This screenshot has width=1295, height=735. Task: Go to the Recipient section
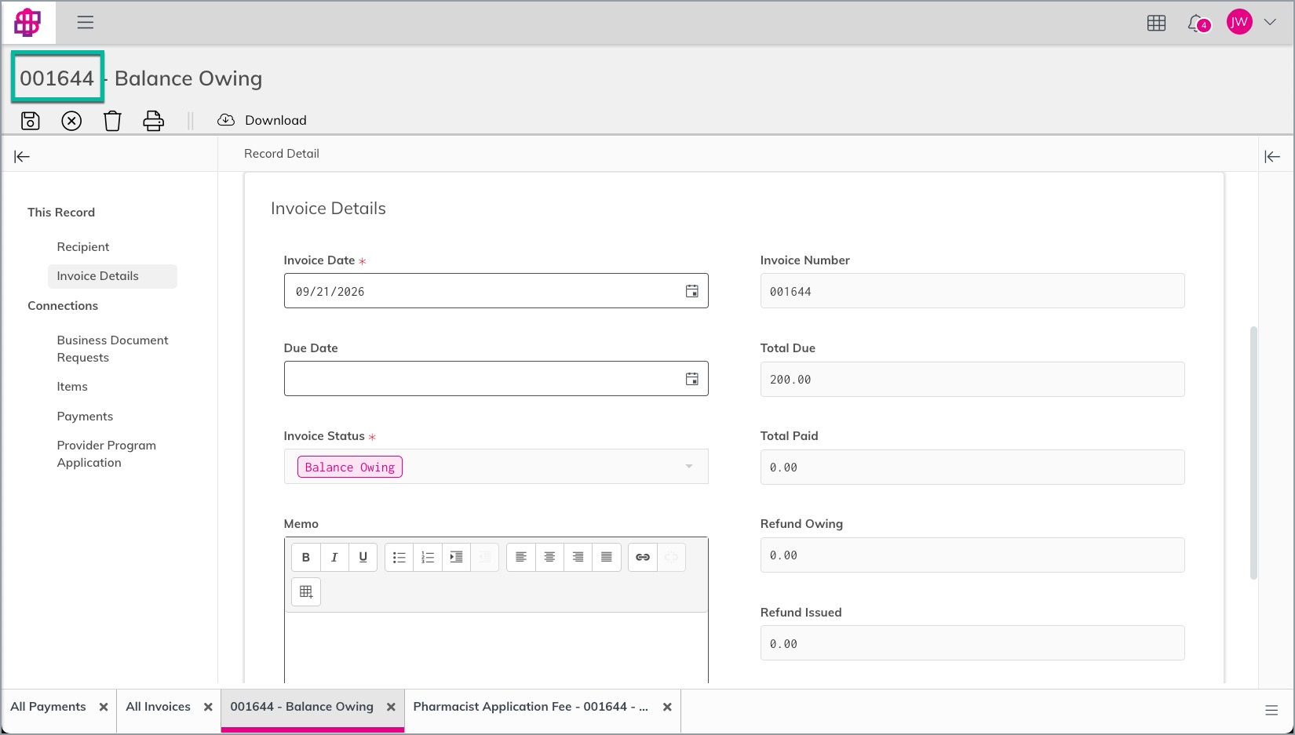coord(83,247)
